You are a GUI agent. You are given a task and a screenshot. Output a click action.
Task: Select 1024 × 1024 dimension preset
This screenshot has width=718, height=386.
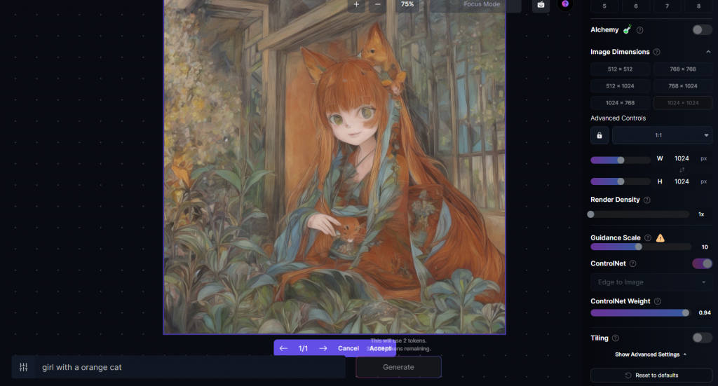[x=683, y=103]
